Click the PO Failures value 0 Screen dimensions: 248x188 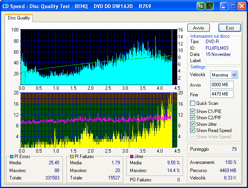(x=178, y=179)
